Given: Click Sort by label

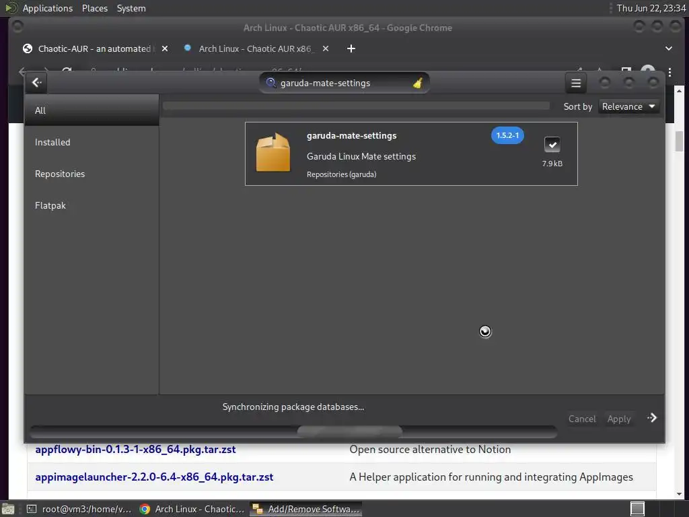Looking at the screenshot, I should 578,106.
